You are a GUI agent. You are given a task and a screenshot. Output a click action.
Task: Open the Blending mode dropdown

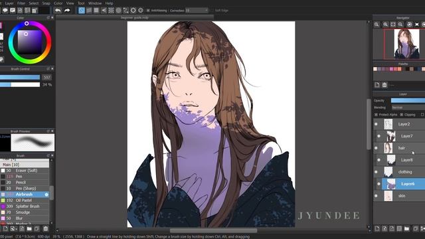[x=408, y=108]
